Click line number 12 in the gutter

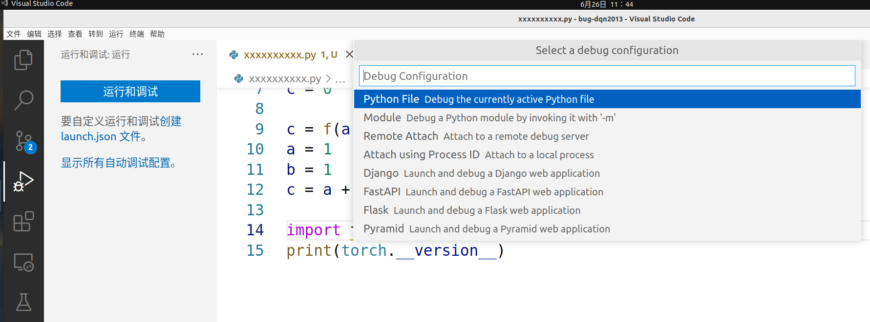[255, 189]
